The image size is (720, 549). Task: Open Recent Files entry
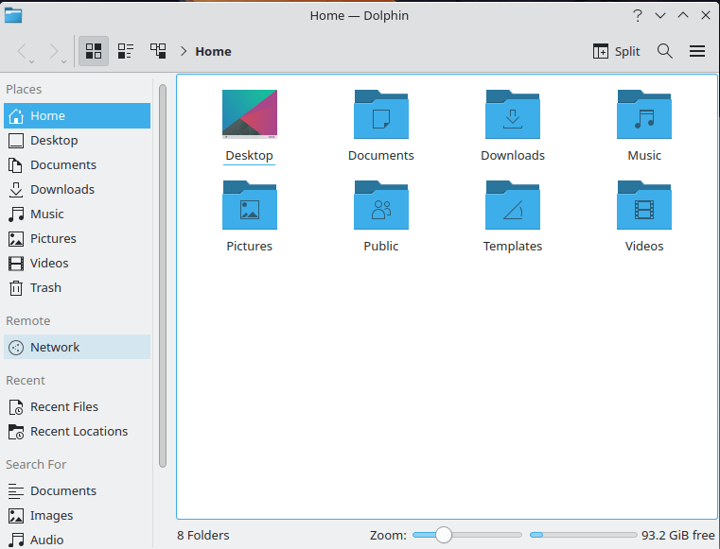(78, 407)
